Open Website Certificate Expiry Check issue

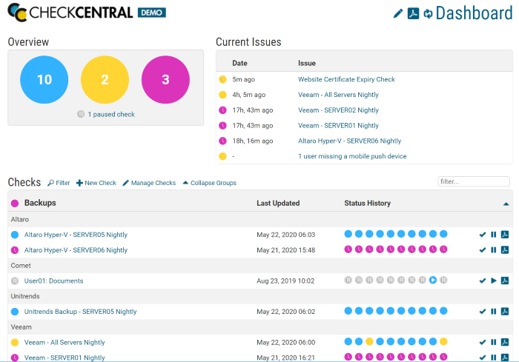pos(346,79)
